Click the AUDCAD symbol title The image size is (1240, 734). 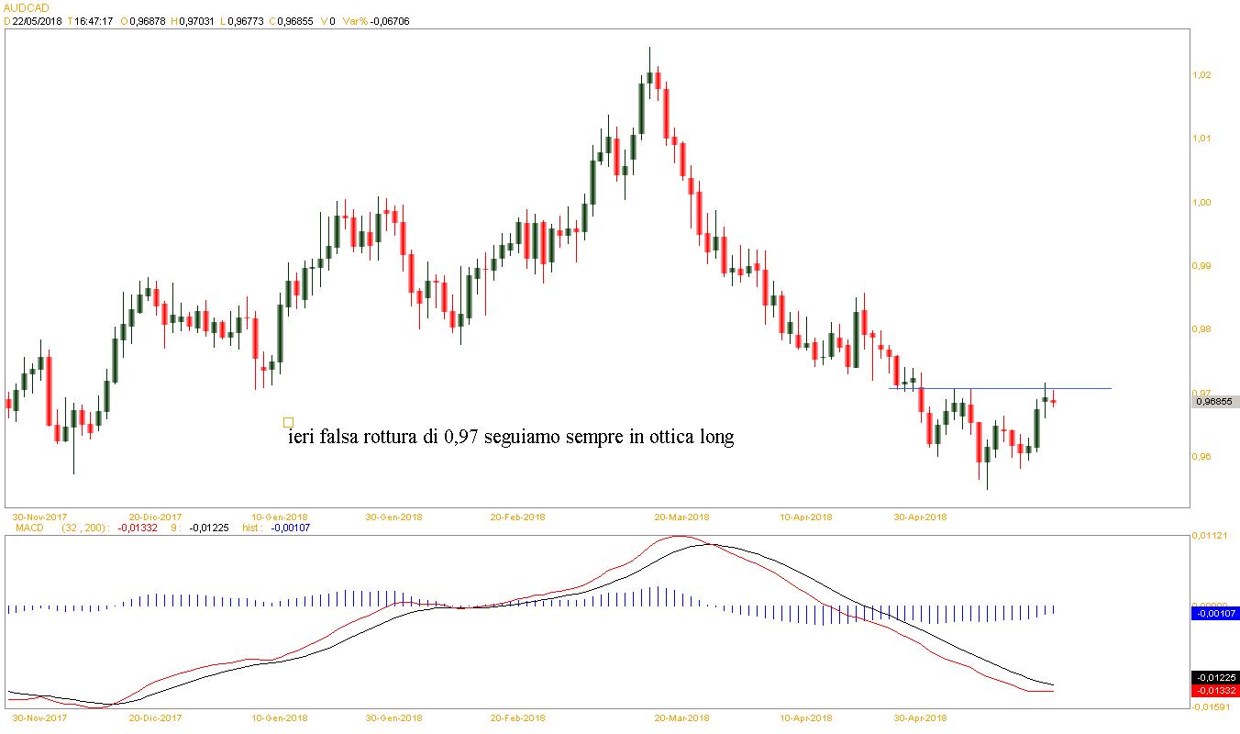pyautogui.click(x=25, y=7)
